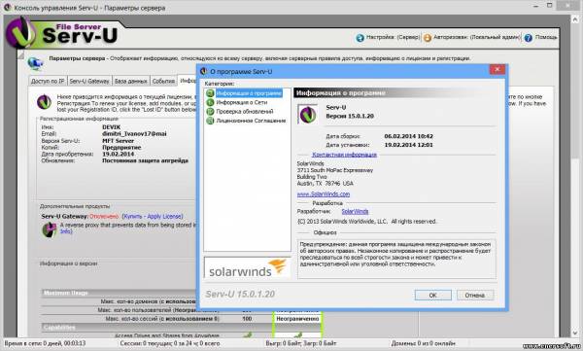Switch to the 'База данных' tab
This screenshot has width=583, height=351.
click(x=130, y=81)
